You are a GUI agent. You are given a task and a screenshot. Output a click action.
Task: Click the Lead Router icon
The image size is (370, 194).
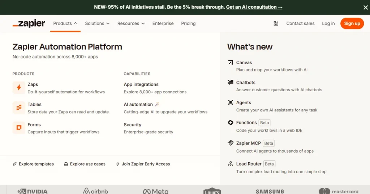(x=231, y=164)
